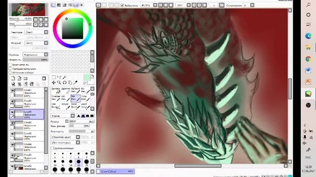Screen dimensions: 316x177
Task: Swap foreground and background colors
Action: click(92, 76)
